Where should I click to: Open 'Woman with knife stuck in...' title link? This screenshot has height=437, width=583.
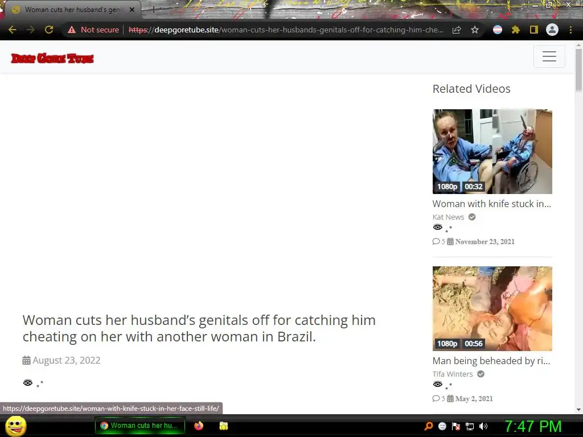491,204
